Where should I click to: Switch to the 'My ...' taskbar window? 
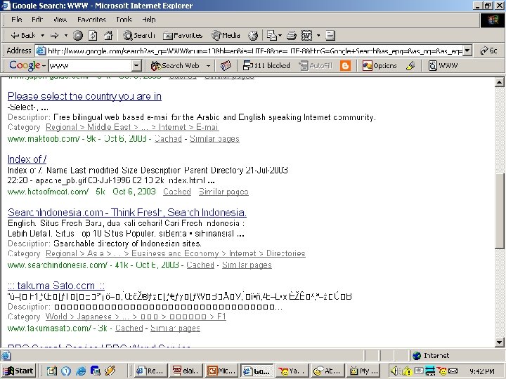[x=364, y=371]
